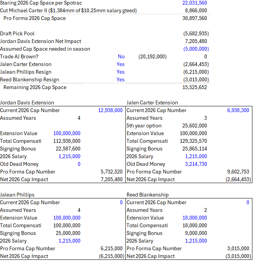
Task: Select the Remaining 2026 Cap Space value 15,525,652
Action: [x=194, y=87]
